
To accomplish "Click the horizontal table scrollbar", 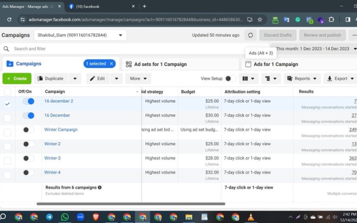I will click(131, 204).
